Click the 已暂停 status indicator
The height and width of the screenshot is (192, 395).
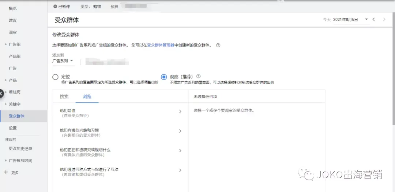tap(62, 7)
